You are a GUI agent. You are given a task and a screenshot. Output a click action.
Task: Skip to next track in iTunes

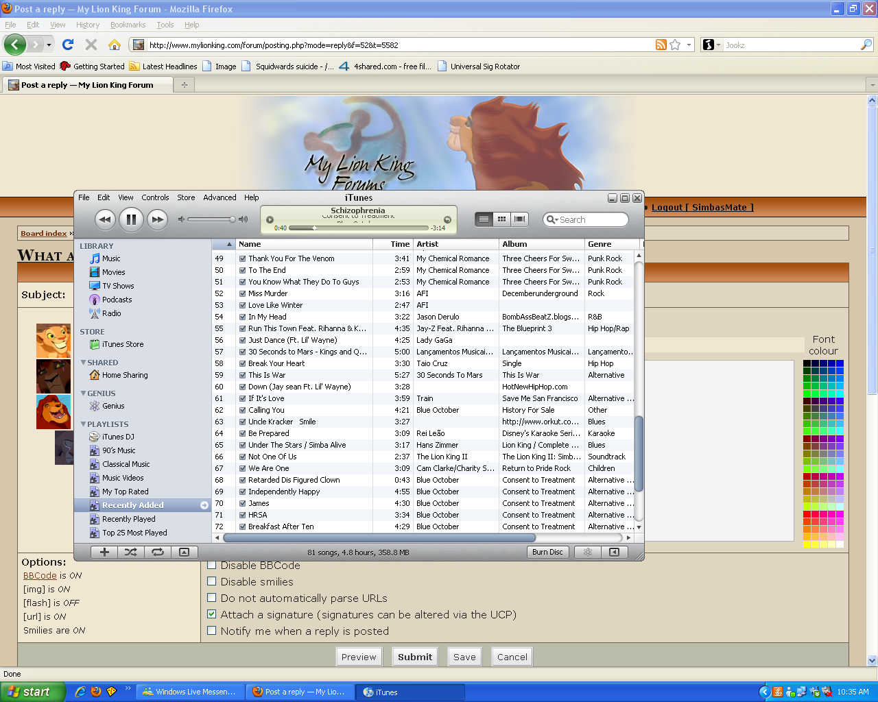click(x=158, y=219)
